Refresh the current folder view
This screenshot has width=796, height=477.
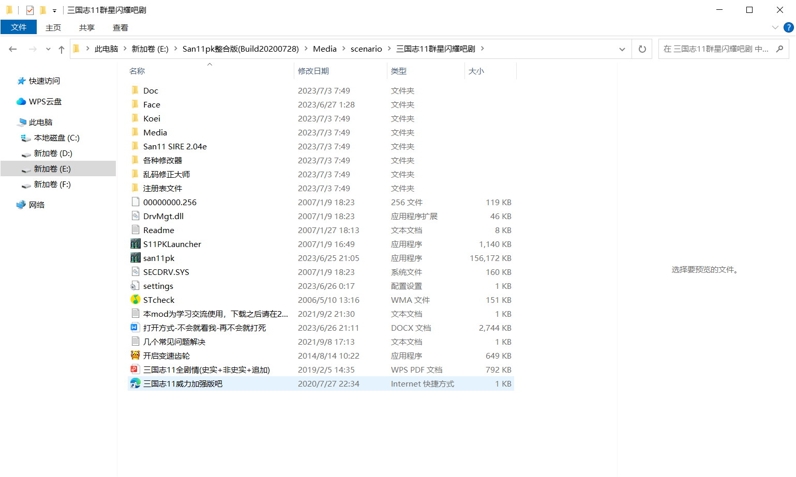642,49
